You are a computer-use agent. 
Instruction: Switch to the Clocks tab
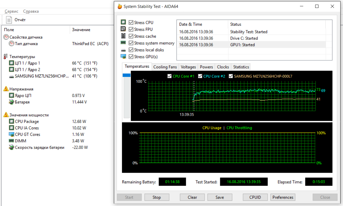point(223,67)
